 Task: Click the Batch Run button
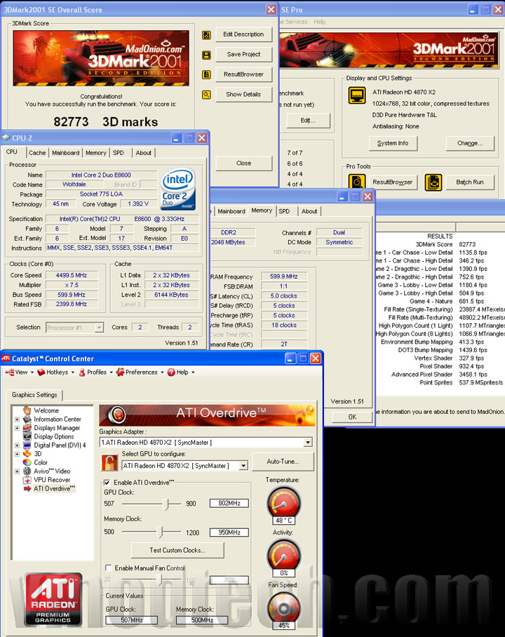(470, 182)
